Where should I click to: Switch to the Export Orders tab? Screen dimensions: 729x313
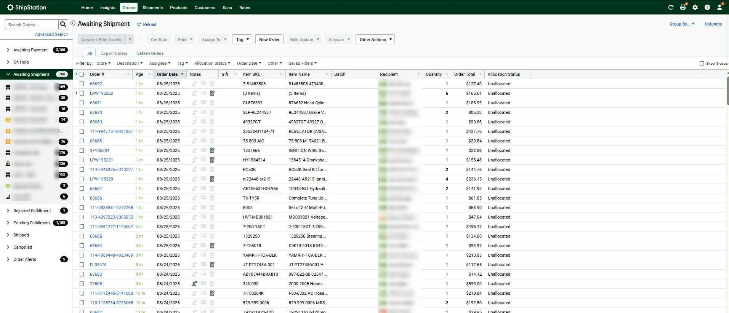[114, 53]
